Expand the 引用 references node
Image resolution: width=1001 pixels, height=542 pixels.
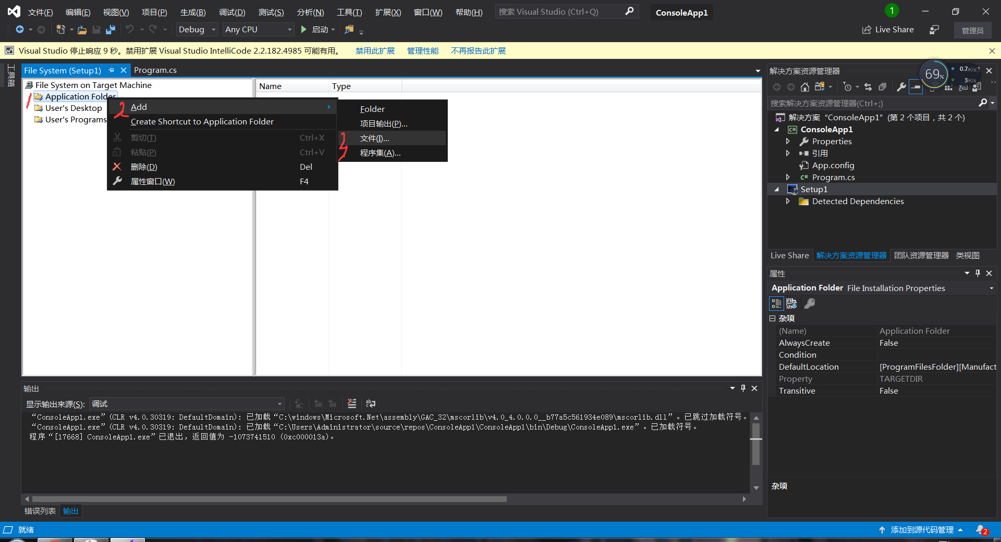[x=788, y=154]
